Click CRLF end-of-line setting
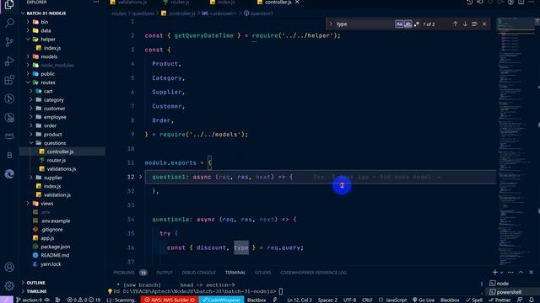Screen dimensions: 540x303 pos(367,300)
